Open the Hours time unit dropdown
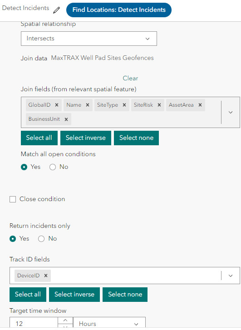Screen dimensions: 241x330 109,322
